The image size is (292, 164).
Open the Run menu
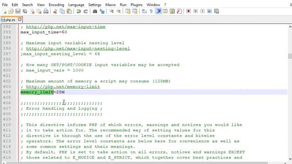point(123,5)
